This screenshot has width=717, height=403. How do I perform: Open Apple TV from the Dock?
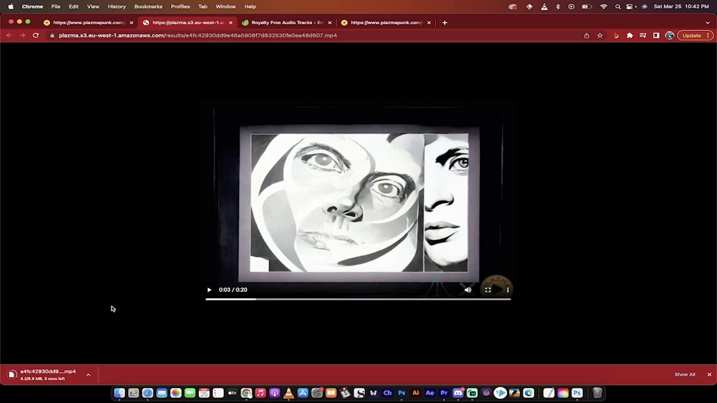232,393
